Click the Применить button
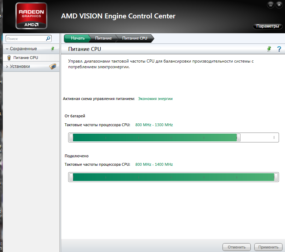The image size is (285, 252). pos(268,247)
